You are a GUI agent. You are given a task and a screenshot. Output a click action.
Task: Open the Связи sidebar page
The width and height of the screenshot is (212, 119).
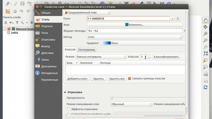pos(48,59)
